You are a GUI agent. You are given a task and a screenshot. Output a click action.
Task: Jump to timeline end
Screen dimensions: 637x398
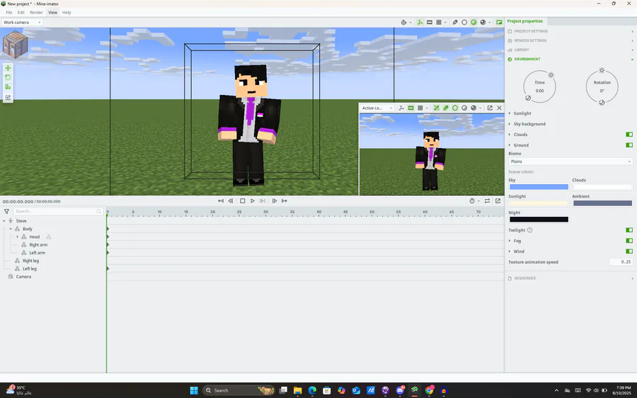pyautogui.click(x=285, y=201)
